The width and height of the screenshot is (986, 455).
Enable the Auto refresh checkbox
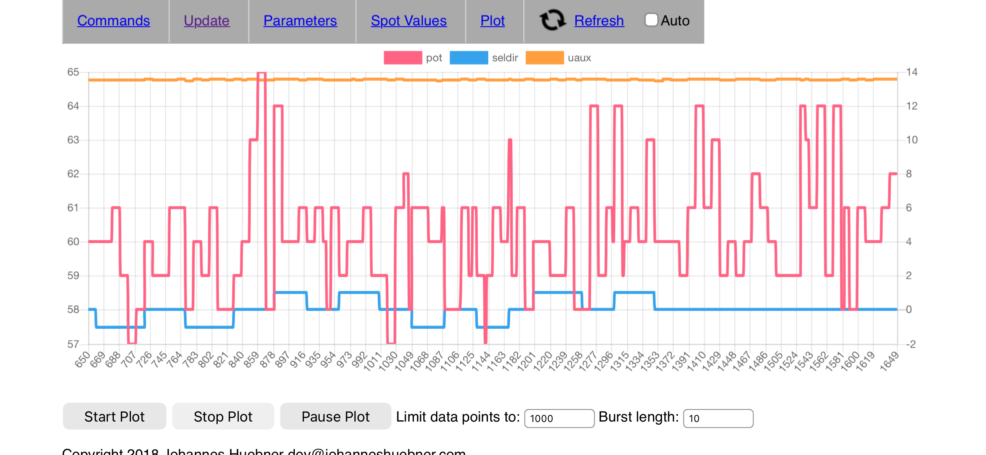(x=651, y=20)
